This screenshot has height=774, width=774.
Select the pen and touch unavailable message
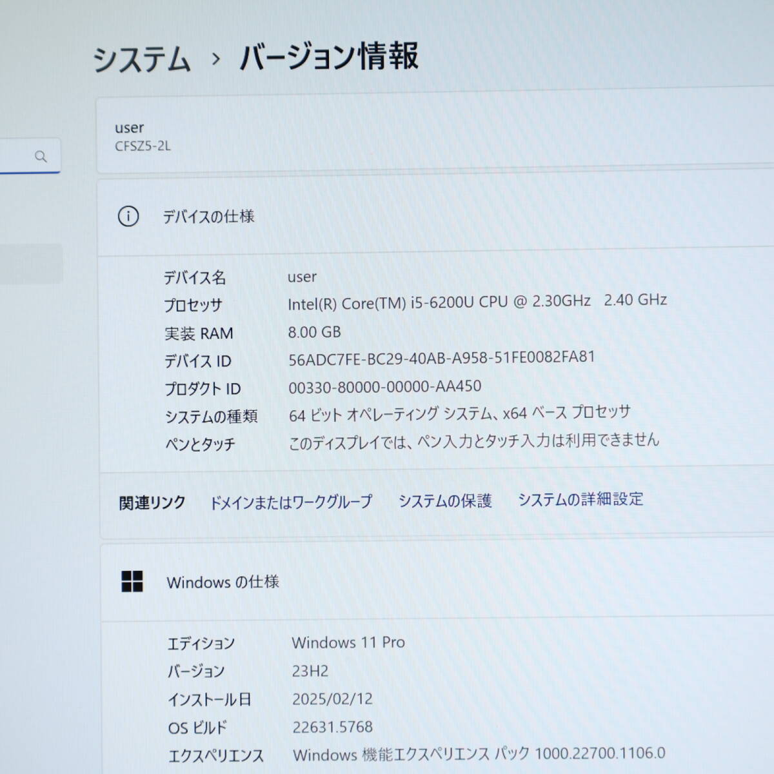pyautogui.click(x=474, y=442)
